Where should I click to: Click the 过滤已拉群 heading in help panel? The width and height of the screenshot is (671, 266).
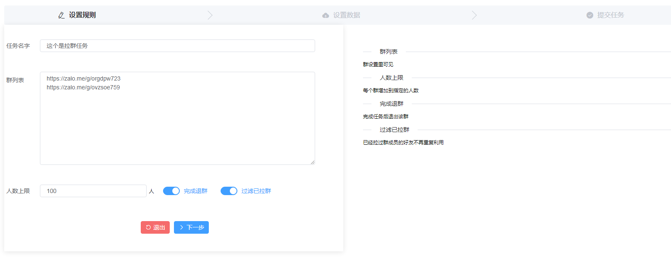[394, 130]
